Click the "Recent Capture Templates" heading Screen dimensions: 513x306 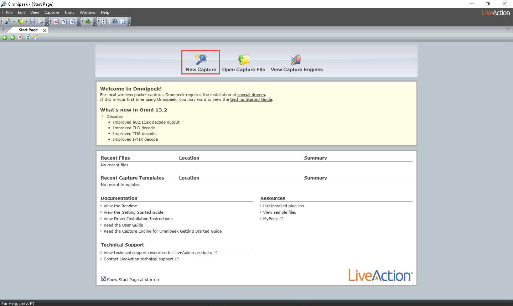133,178
